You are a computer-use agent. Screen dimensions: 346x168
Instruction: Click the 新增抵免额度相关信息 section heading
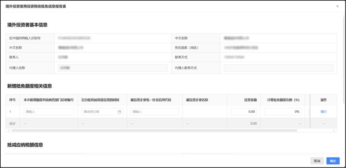coord(29,86)
